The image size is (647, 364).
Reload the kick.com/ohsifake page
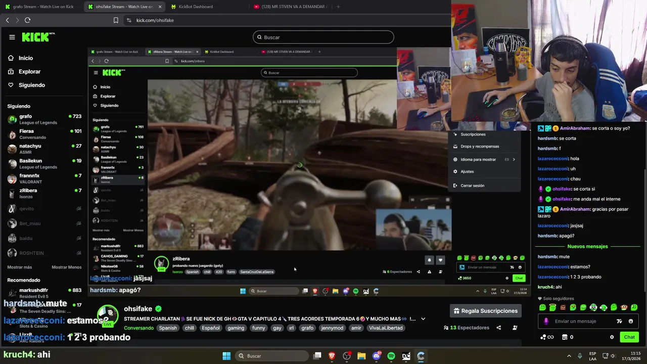(x=27, y=20)
